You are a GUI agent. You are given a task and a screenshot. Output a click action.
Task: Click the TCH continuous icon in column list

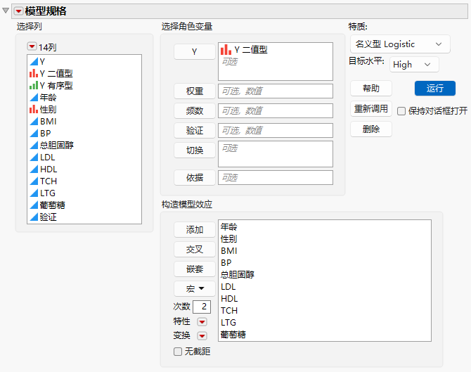point(34,181)
